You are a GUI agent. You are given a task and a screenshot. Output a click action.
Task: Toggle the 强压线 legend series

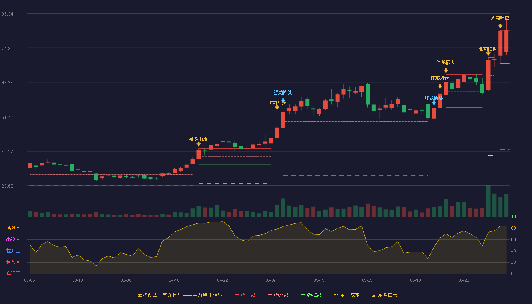[245, 295]
